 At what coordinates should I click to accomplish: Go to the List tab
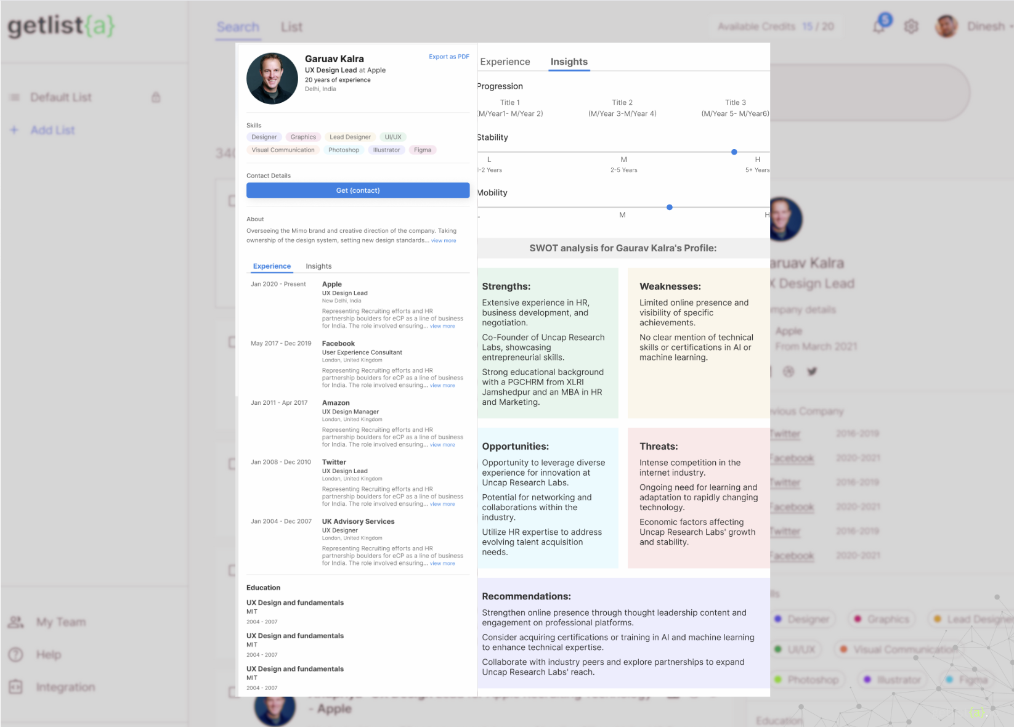click(x=291, y=27)
